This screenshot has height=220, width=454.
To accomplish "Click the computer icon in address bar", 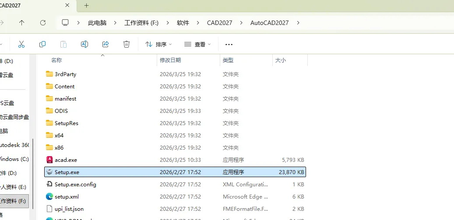I will (x=65, y=23).
